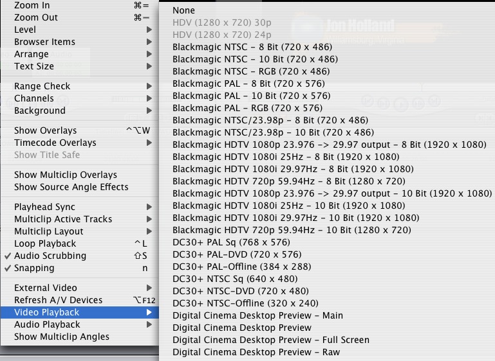Open the Background submenu
Viewport: 495px width, 361px height.
click(x=79, y=111)
